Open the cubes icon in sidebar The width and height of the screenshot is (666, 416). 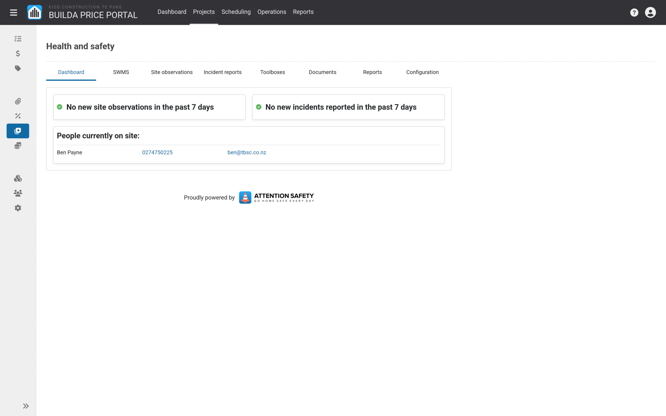pyautogui.click(x=18, y=178)
